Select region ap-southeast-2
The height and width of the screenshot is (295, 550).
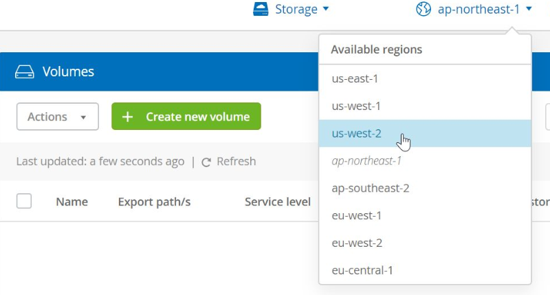[x=425, y=188]
